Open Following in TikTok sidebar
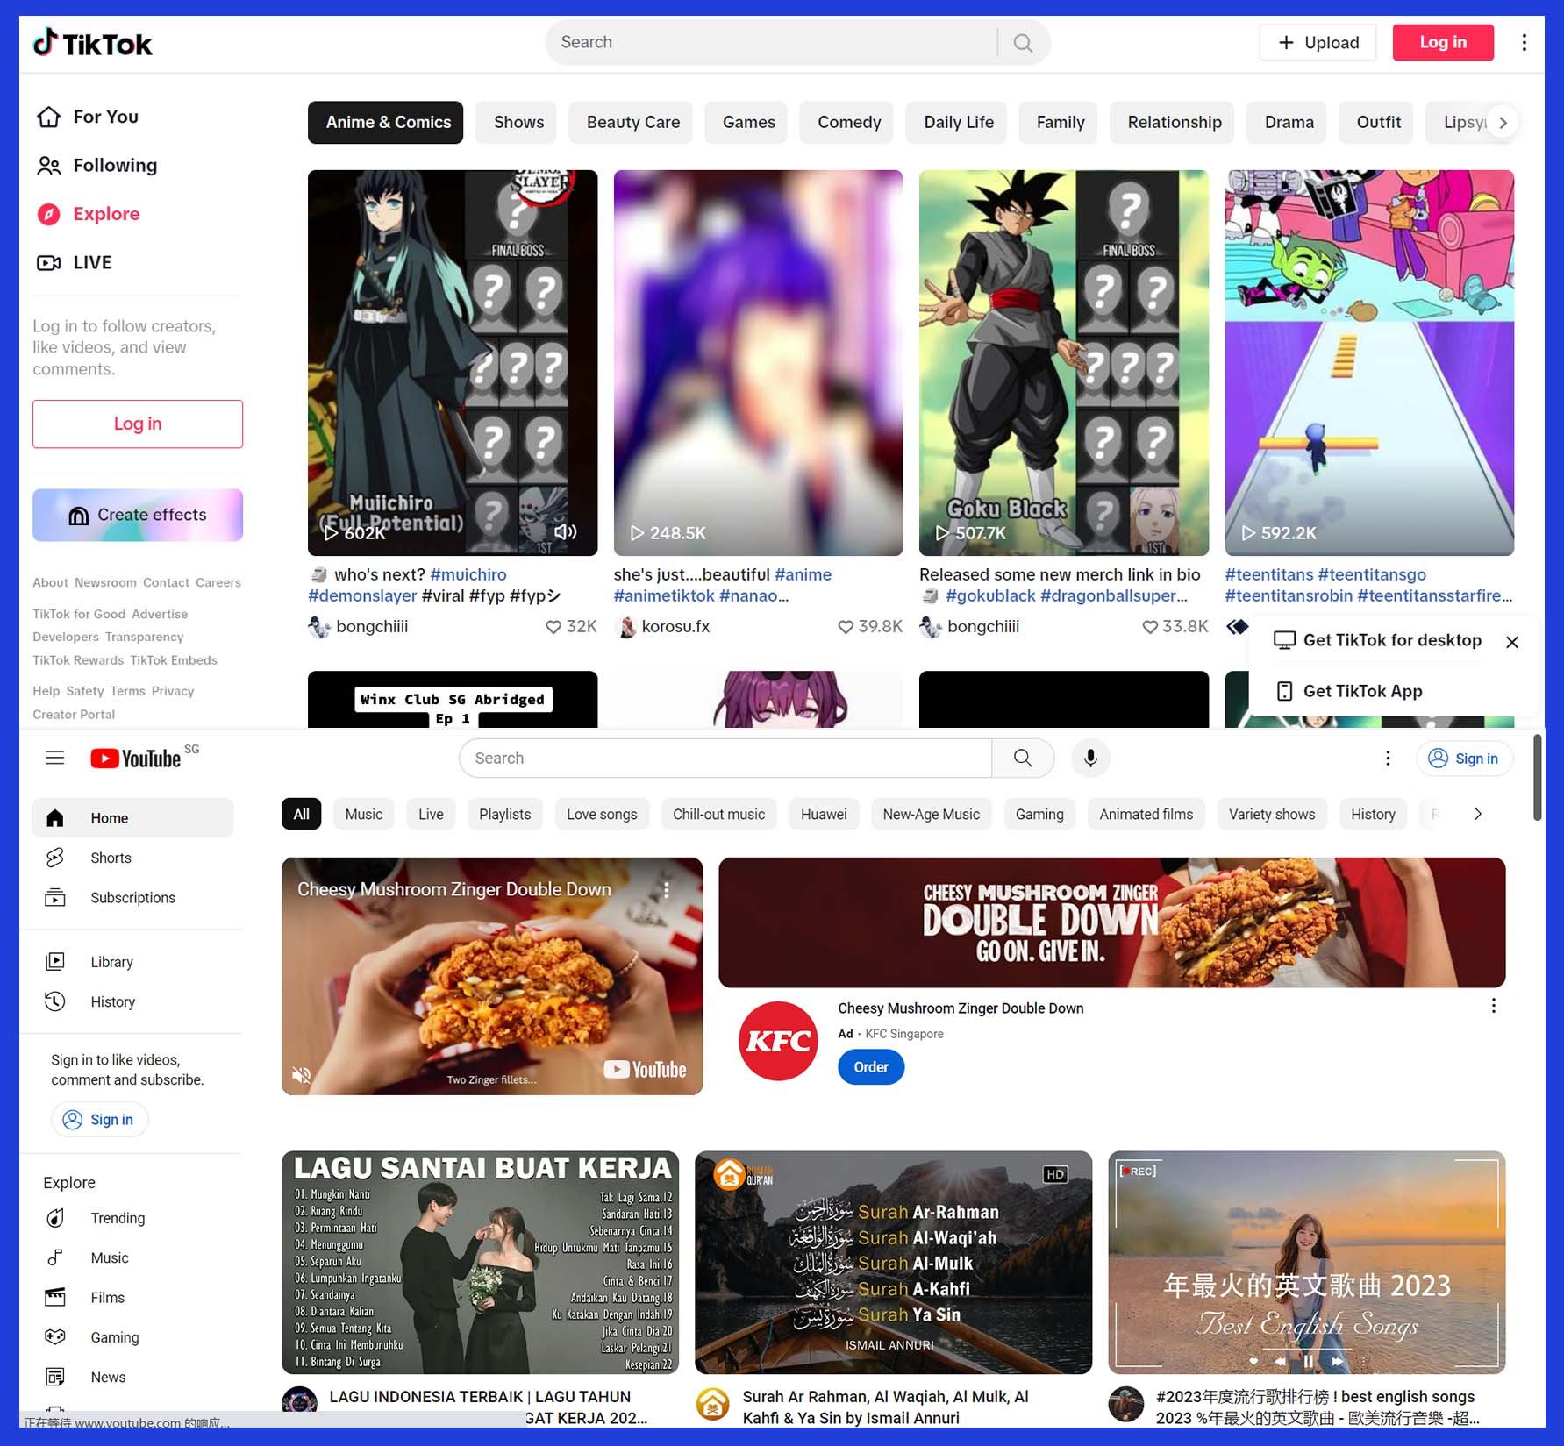This screenshot has width=1564, height=1446. tap(96, 166)
